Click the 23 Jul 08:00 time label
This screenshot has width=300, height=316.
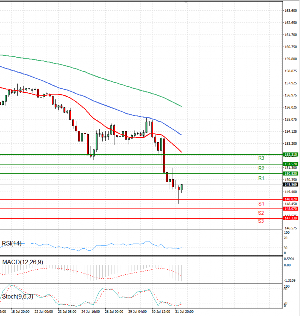[67, 312]
